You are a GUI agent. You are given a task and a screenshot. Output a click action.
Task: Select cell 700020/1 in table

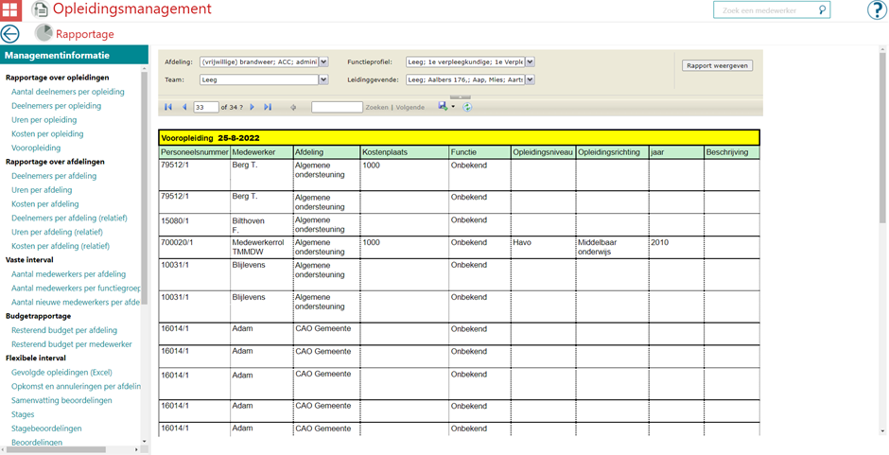pos(195,247)
